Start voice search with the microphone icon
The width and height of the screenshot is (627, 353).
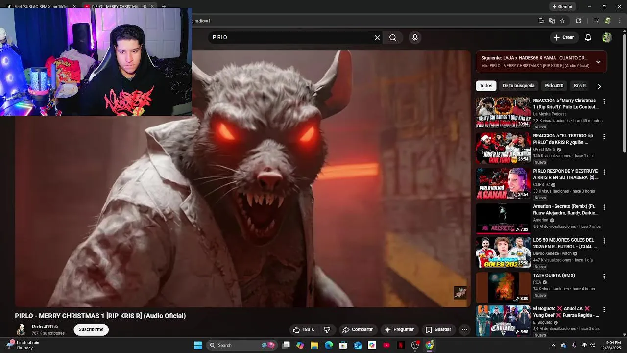pos(415,37)
